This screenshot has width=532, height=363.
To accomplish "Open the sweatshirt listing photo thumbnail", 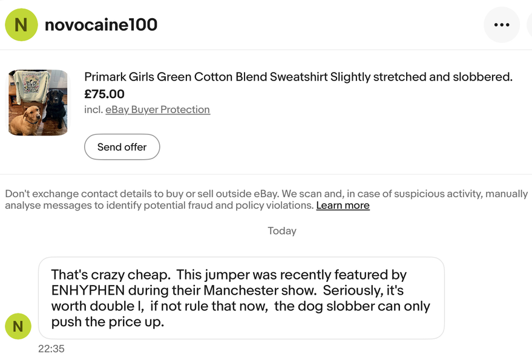I will click(x=38, y=102).
